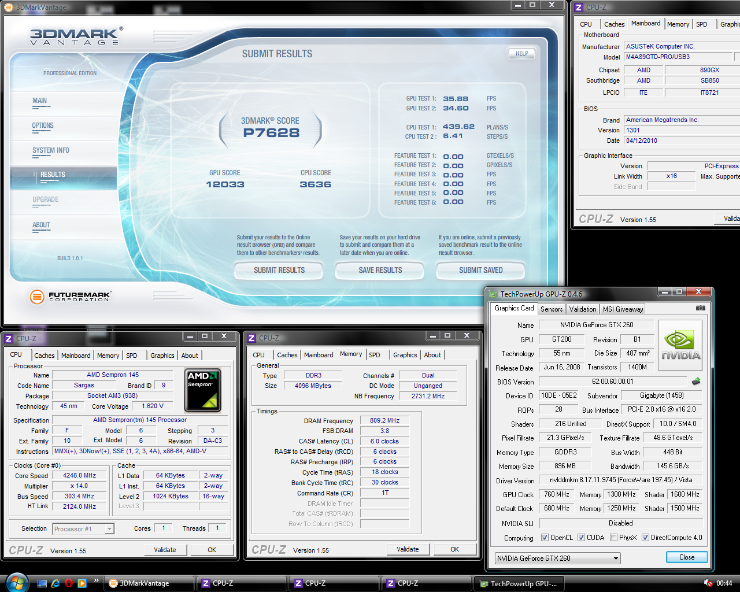The image size is (740, 592).
Task: Click the Submit Saved button
Action: coord(481,270)
